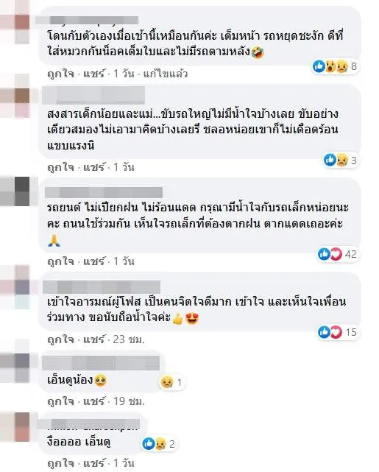Share the comment starting โดนกับตัวเอง
Image resolution: width=379 pixels, height=472 pixels.
coord(94,74)
